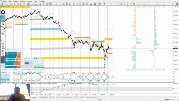The height and width of the screenshot is (101, 179).
Task: Open the Вставка menu
Action: 15,1
